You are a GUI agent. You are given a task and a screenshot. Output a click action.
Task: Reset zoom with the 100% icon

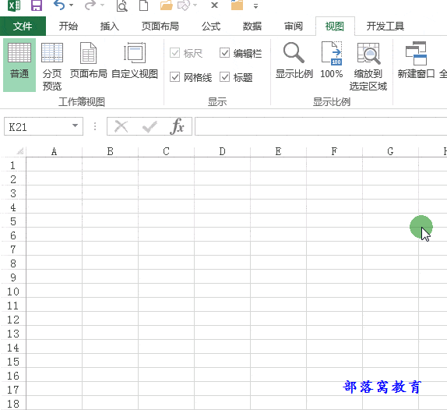coord(331,60)
